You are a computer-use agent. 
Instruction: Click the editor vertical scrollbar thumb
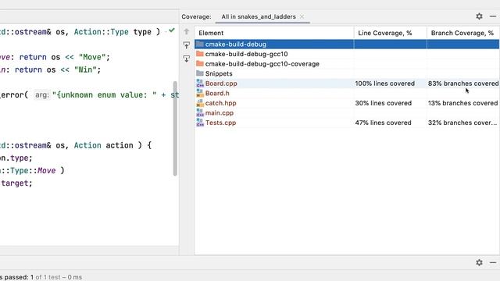point(175,128)
